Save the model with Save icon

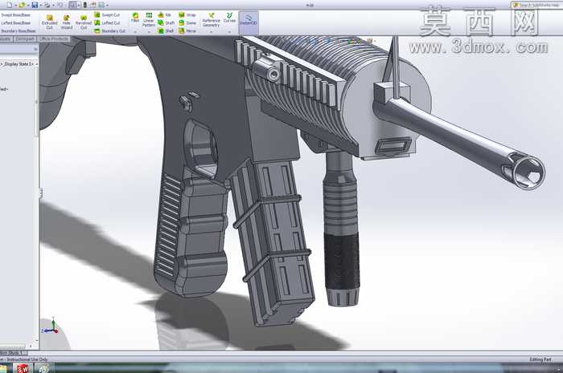[x=35, y=5]
